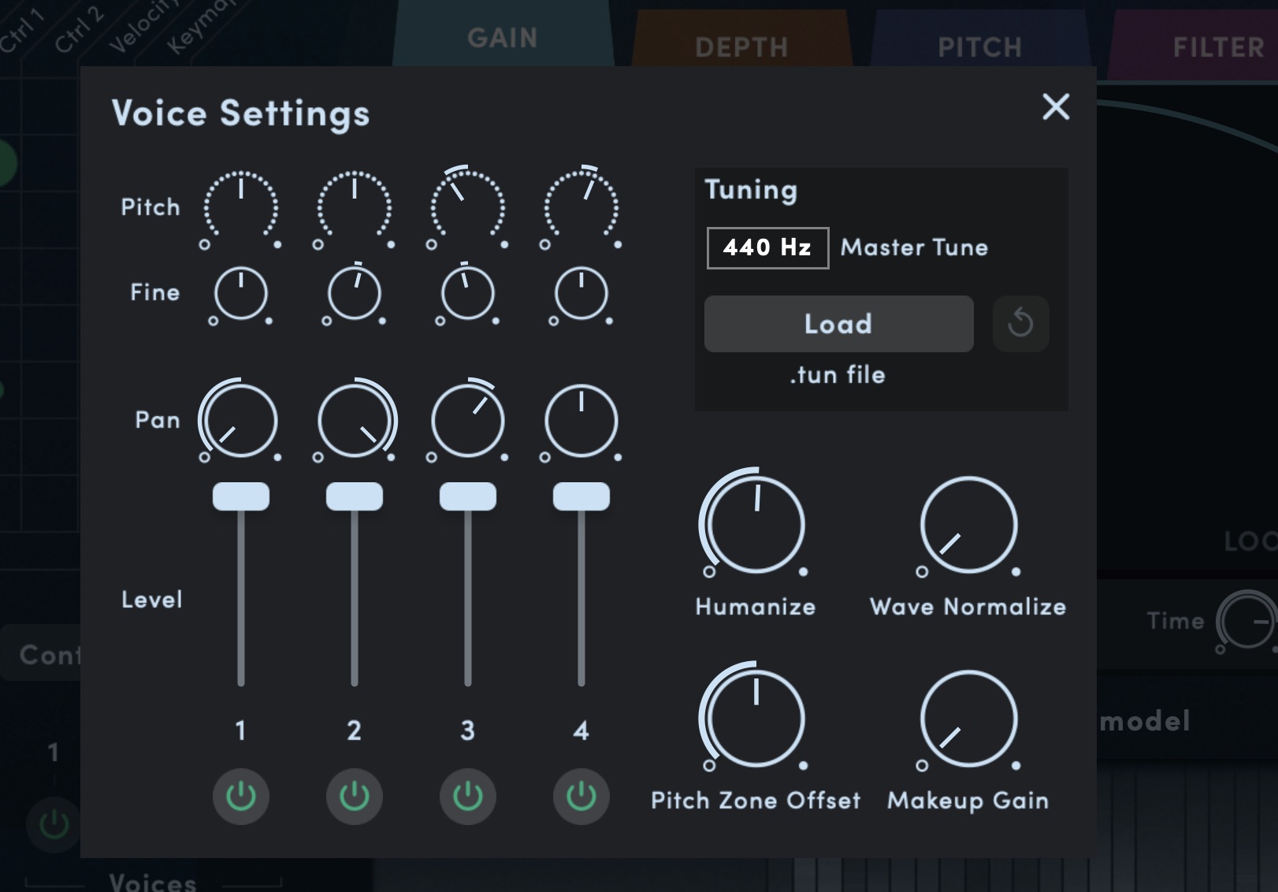Select the PITCH tab
Image resolution: width=1278 pixels, height=892 pixels.
coord(979,47)
